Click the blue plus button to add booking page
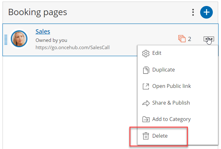The height and width of the screenshot is (149, 221). click(x=206, y=12)
